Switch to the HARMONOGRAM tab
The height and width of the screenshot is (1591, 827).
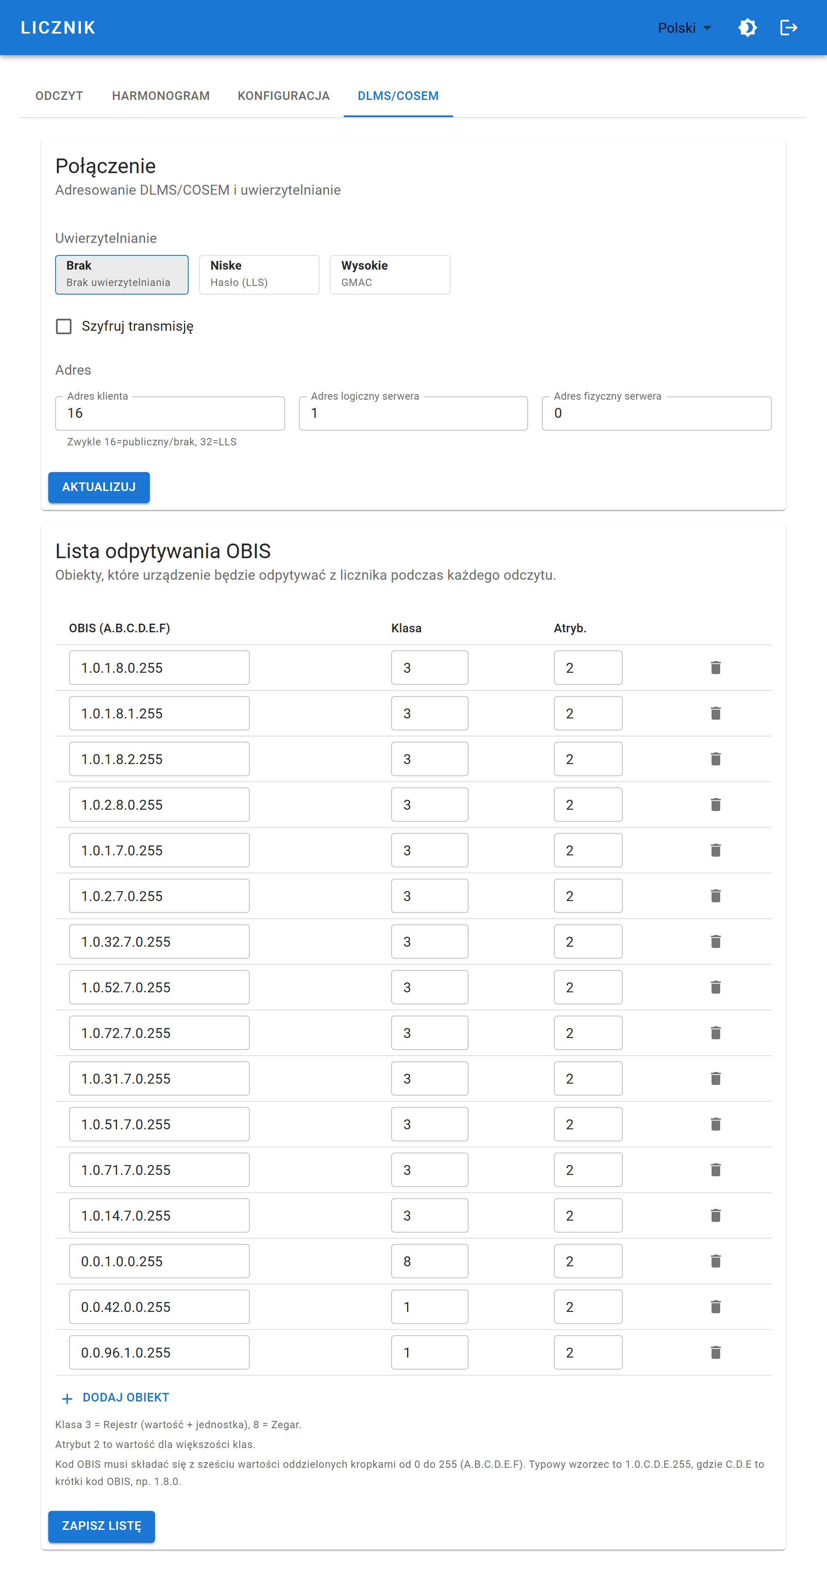coord(161,96)
